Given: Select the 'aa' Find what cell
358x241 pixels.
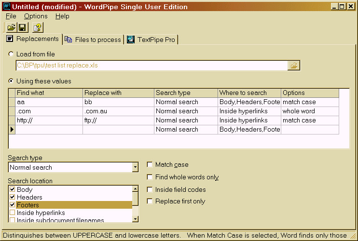Looking at the screenshot, I should coord(49,102).
